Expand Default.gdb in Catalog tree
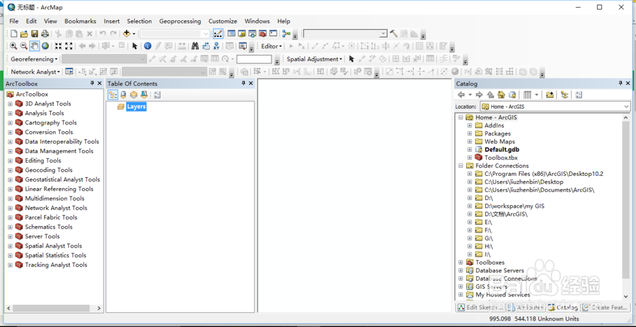 (470, 149)
